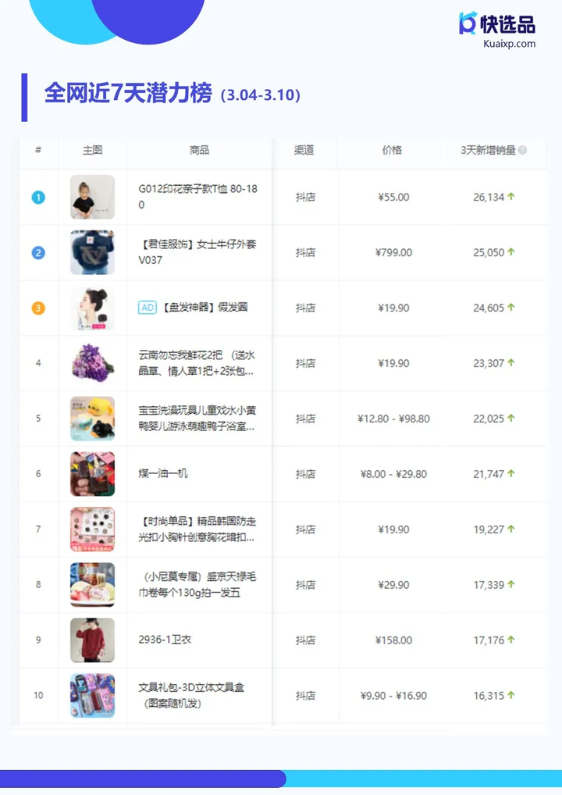
Task: Sort by the 价格 column header
Action: (393, 150)
